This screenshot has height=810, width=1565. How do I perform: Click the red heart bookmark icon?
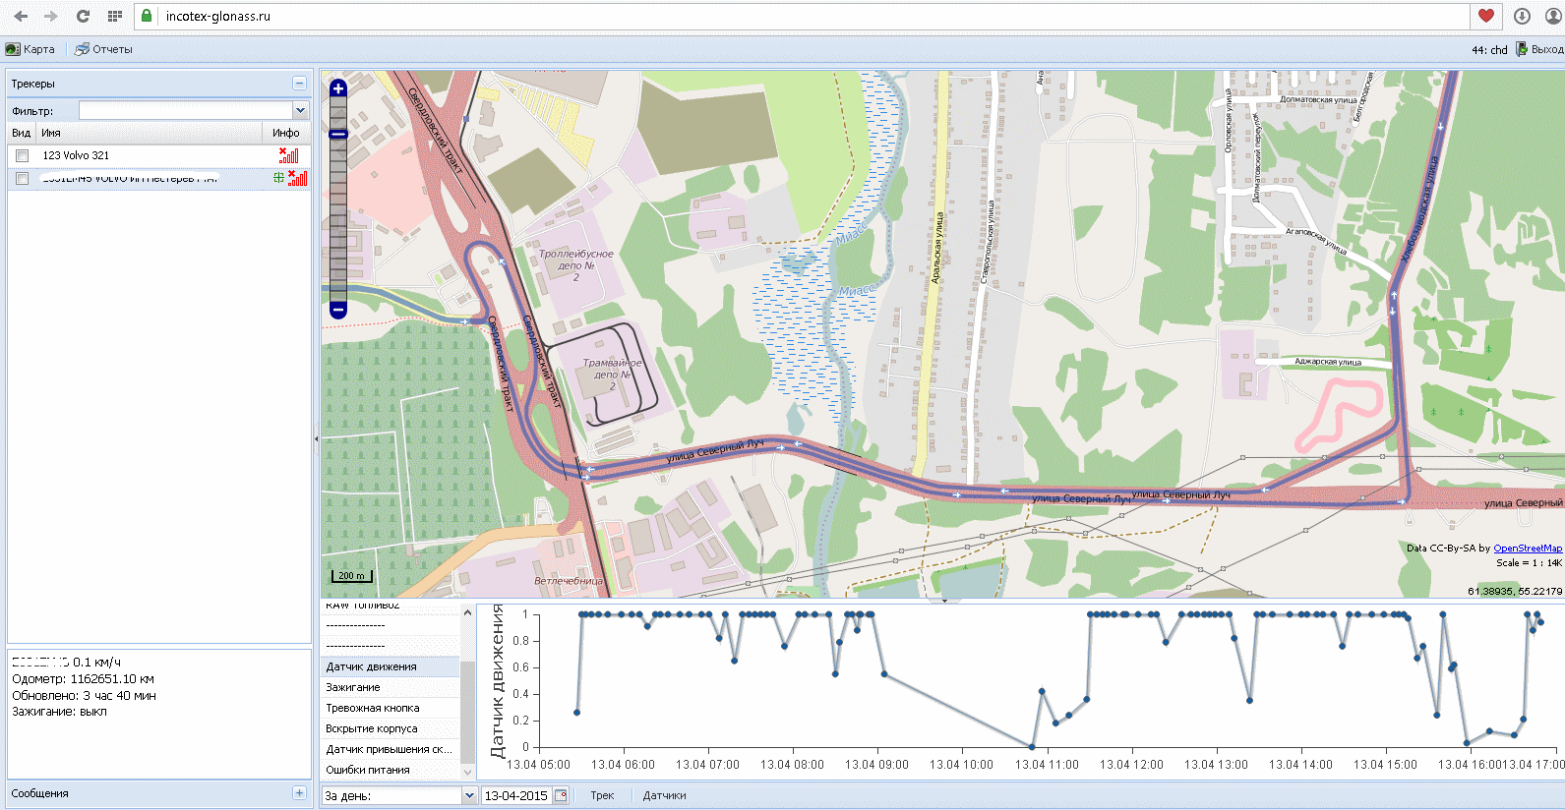tap(1486, 16)
